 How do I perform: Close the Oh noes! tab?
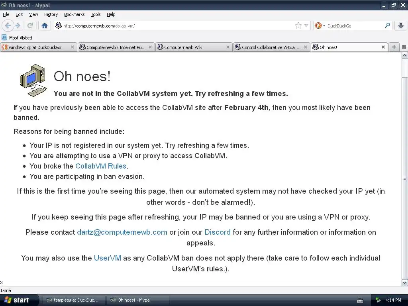[x=383, y=47]
